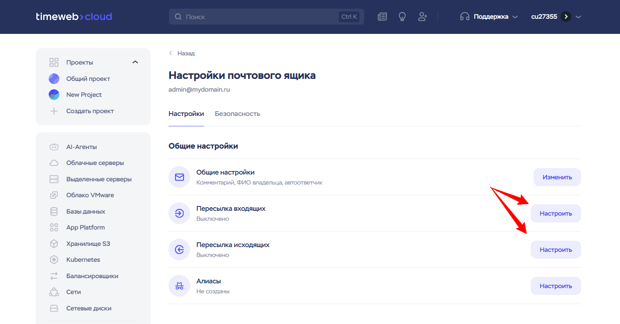
Task: Click the aliases incognito icon
Action: (179, 286)
